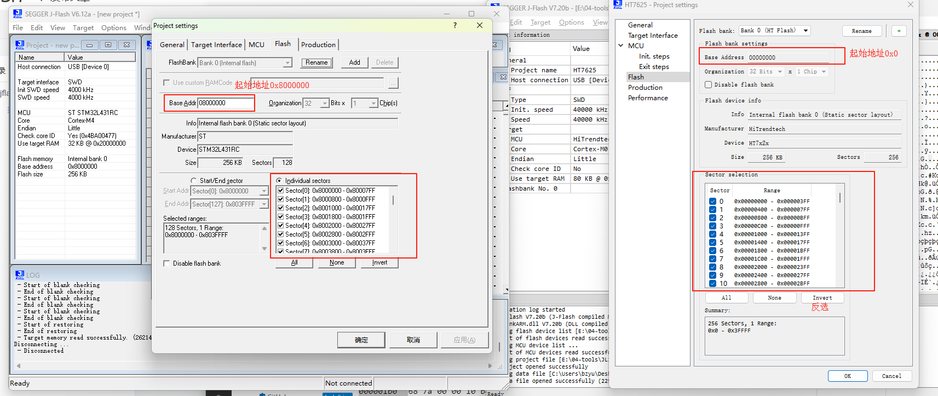
Task: Select the Start/End sector radio button
Action: click(x=193, y=181)
